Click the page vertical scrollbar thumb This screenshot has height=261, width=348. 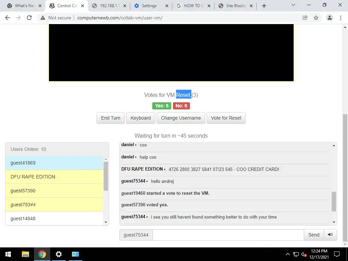[345, 177]
